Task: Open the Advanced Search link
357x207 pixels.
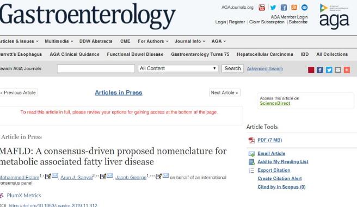Action: pos(265,68)
